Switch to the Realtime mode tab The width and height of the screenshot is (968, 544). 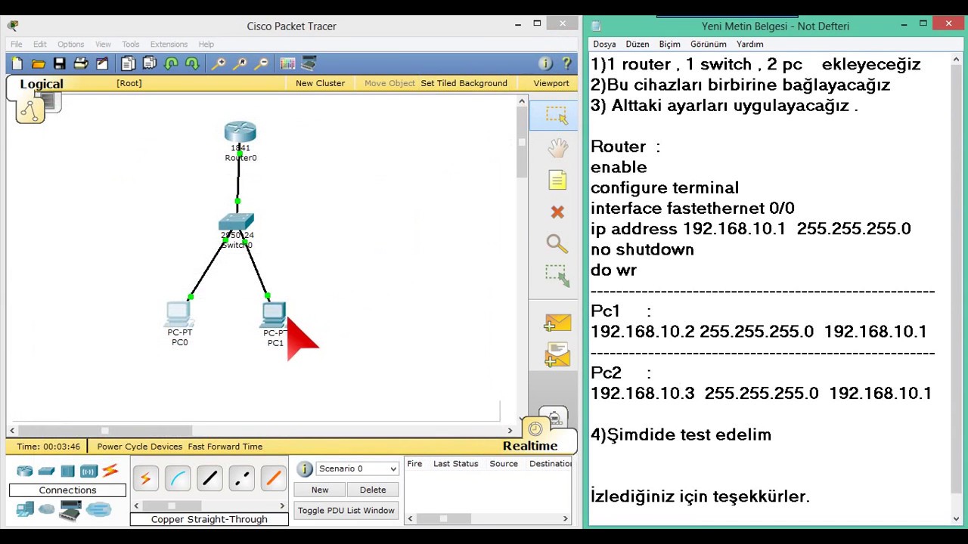click(x=530, y=446)
